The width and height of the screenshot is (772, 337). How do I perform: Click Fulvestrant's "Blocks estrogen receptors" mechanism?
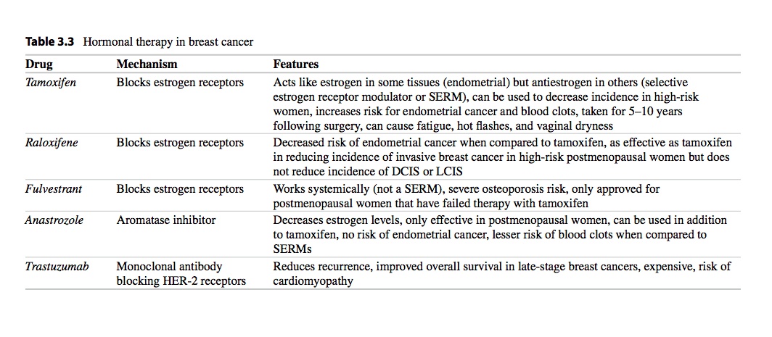coord(180,189)
